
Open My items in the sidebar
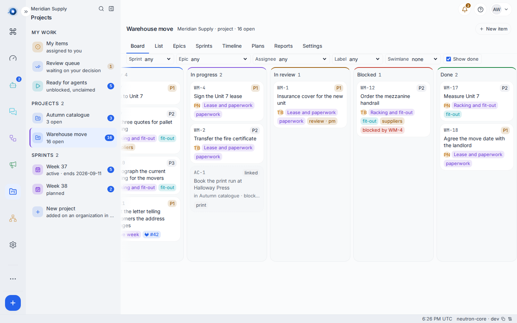pos(73,47)
